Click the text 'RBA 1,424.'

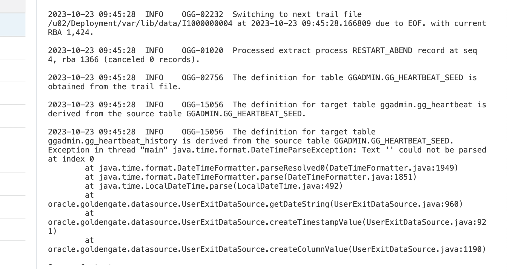71,33
